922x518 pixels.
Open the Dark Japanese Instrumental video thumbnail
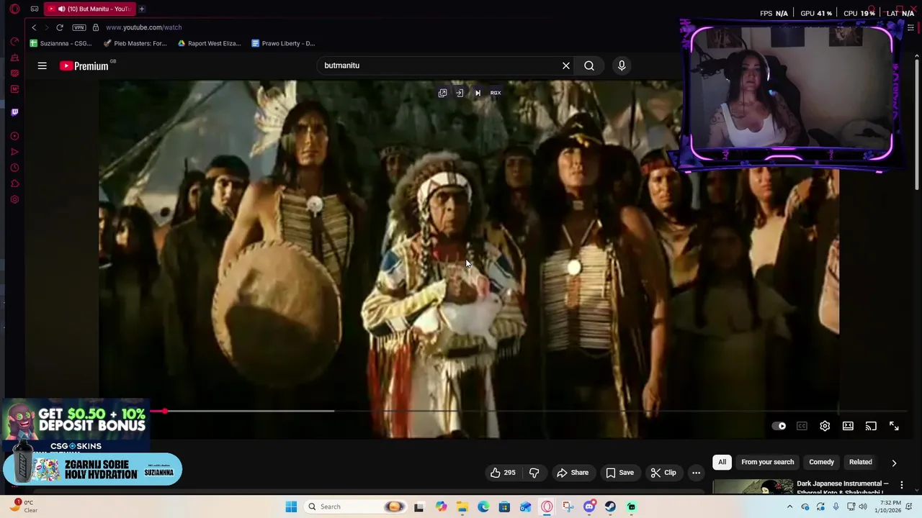752,487
